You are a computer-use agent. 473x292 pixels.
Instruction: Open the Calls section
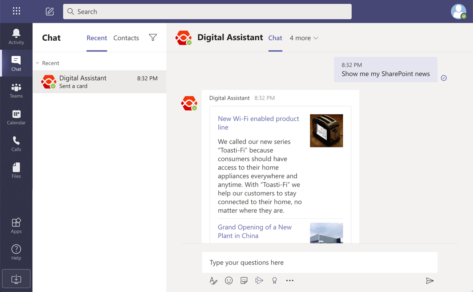16,143
